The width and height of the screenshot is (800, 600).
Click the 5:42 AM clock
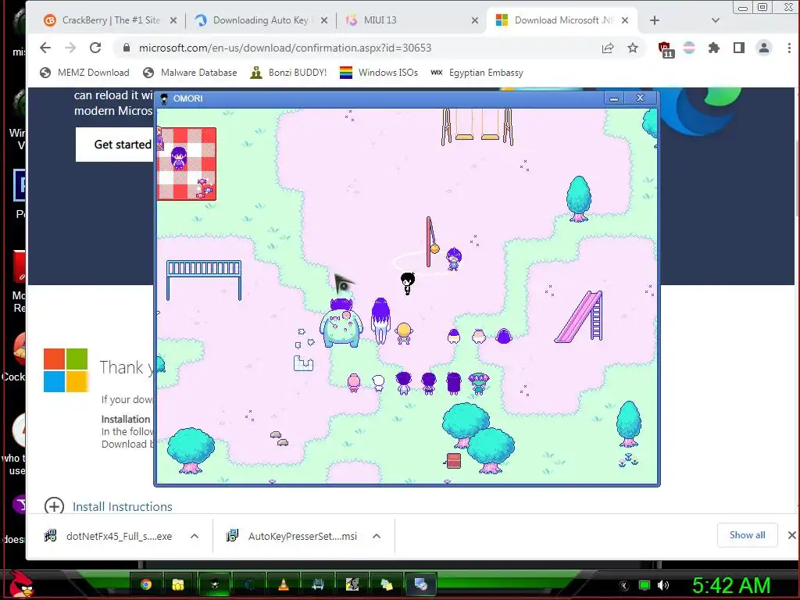(x=730, y=585)
